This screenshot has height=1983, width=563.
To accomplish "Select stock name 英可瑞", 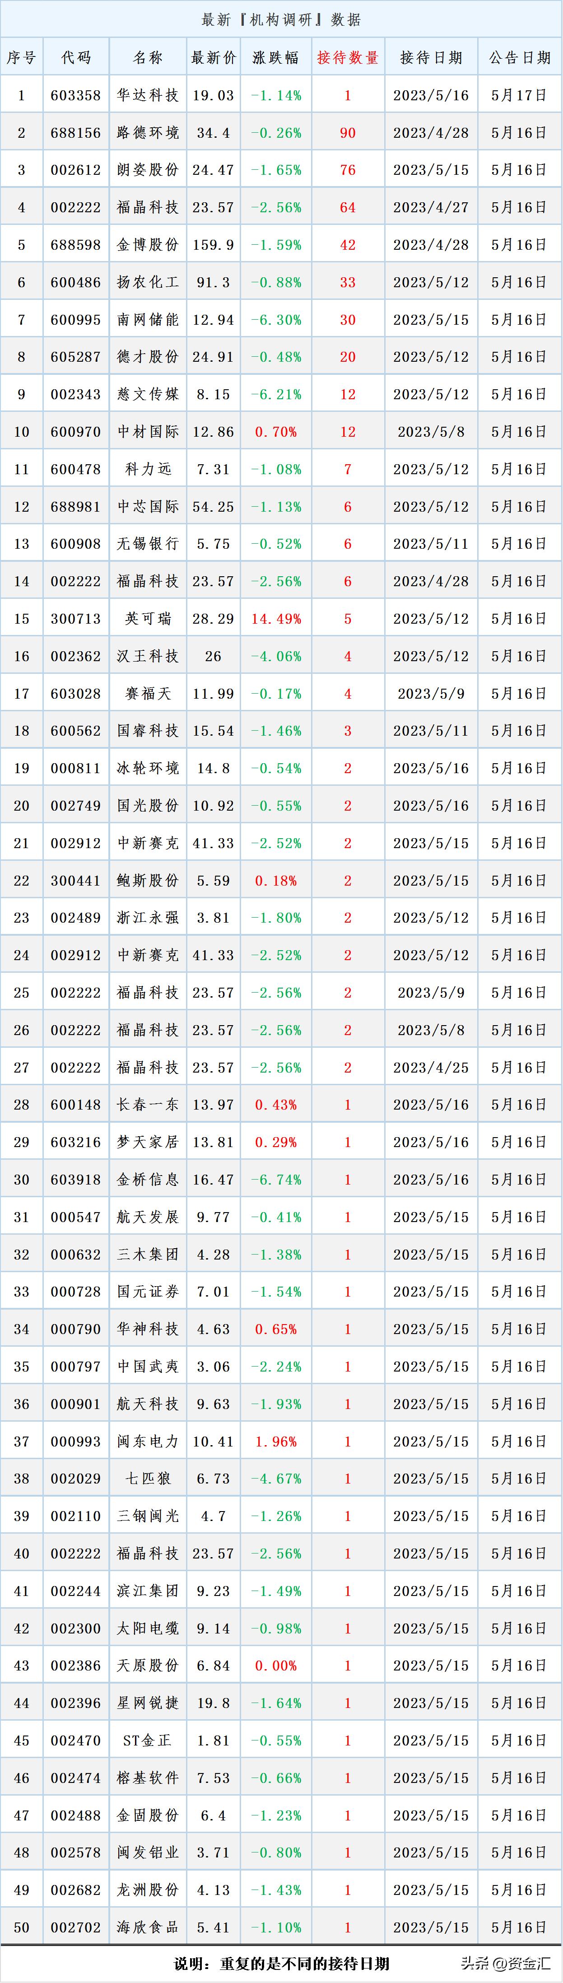I will pos(148,619).
